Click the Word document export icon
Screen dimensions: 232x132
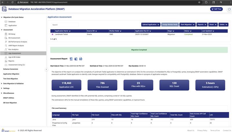76,59
